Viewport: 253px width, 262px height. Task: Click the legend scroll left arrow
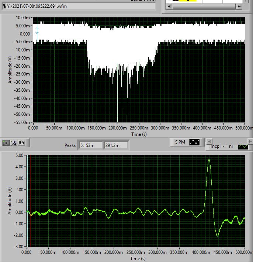tap(209, 141)
